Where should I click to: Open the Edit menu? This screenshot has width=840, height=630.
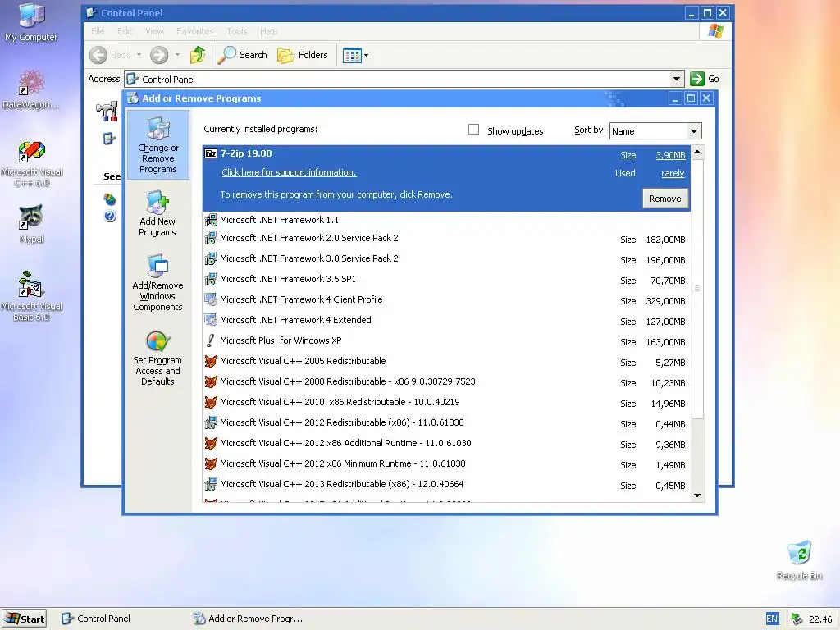(x=125, y=31)
